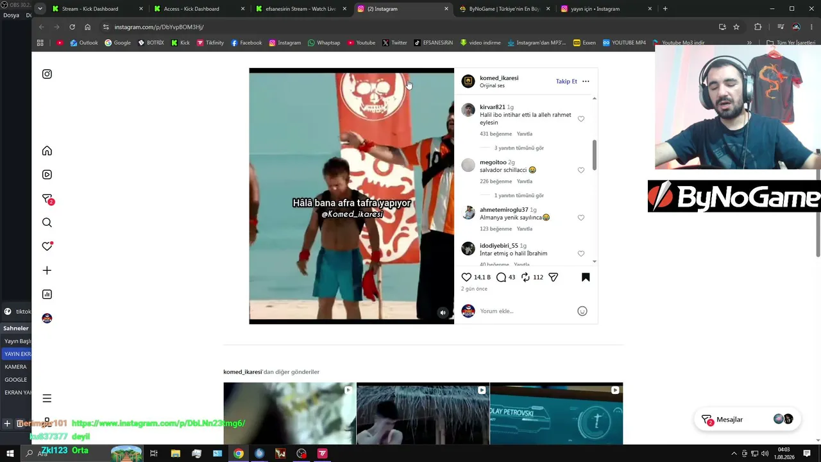Select KAMERA scene in OBS
Viewport: 821px width, 462px height.
click(16, 367)
